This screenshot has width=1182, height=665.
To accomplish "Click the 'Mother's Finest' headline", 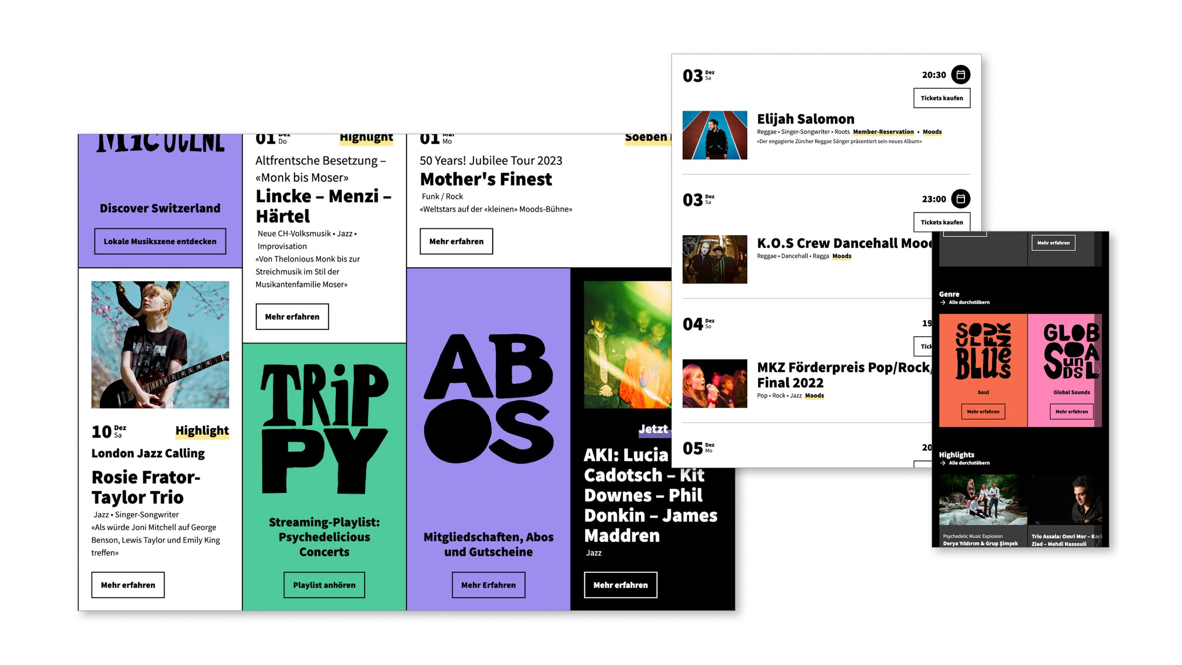I will [x=486, y=179].
